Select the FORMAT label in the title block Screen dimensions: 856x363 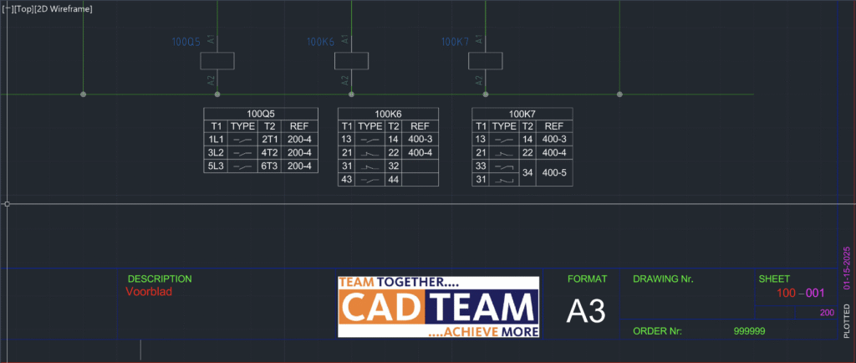(x=588, y=279)
